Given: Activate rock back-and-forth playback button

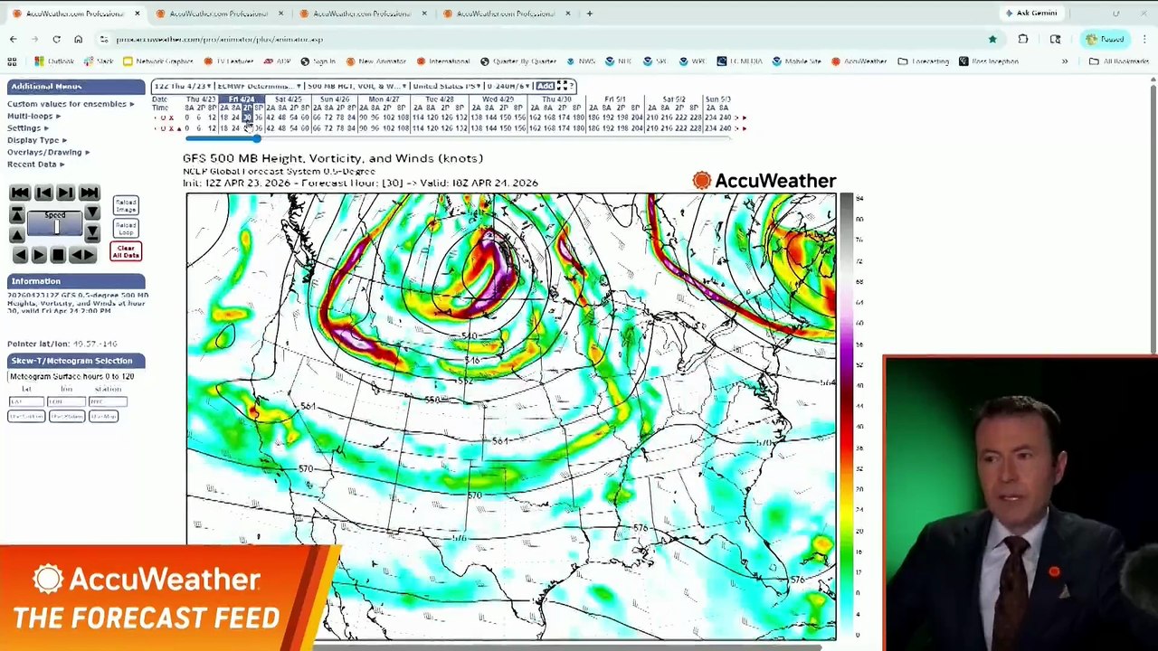Looking at the screenshot, I should coord(81,255).
